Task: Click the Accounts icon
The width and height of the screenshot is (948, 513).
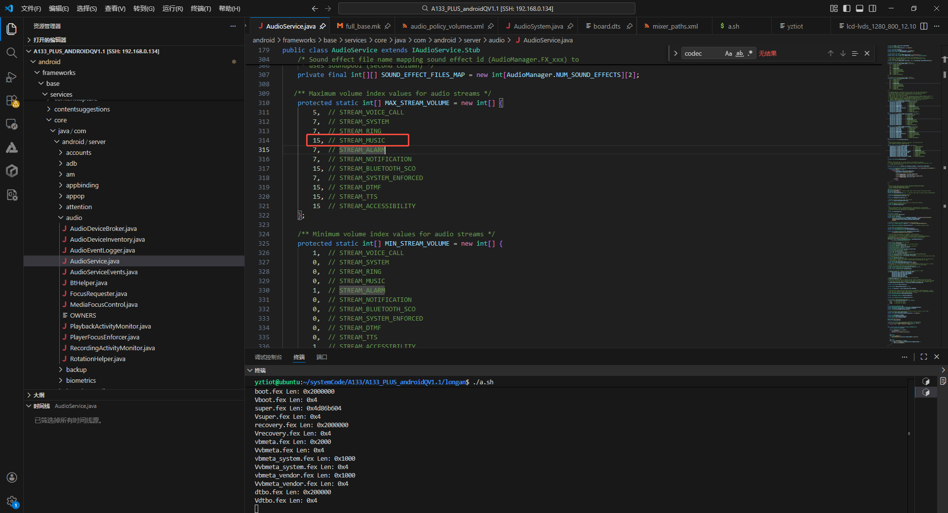Action: [x=12, y=477]
